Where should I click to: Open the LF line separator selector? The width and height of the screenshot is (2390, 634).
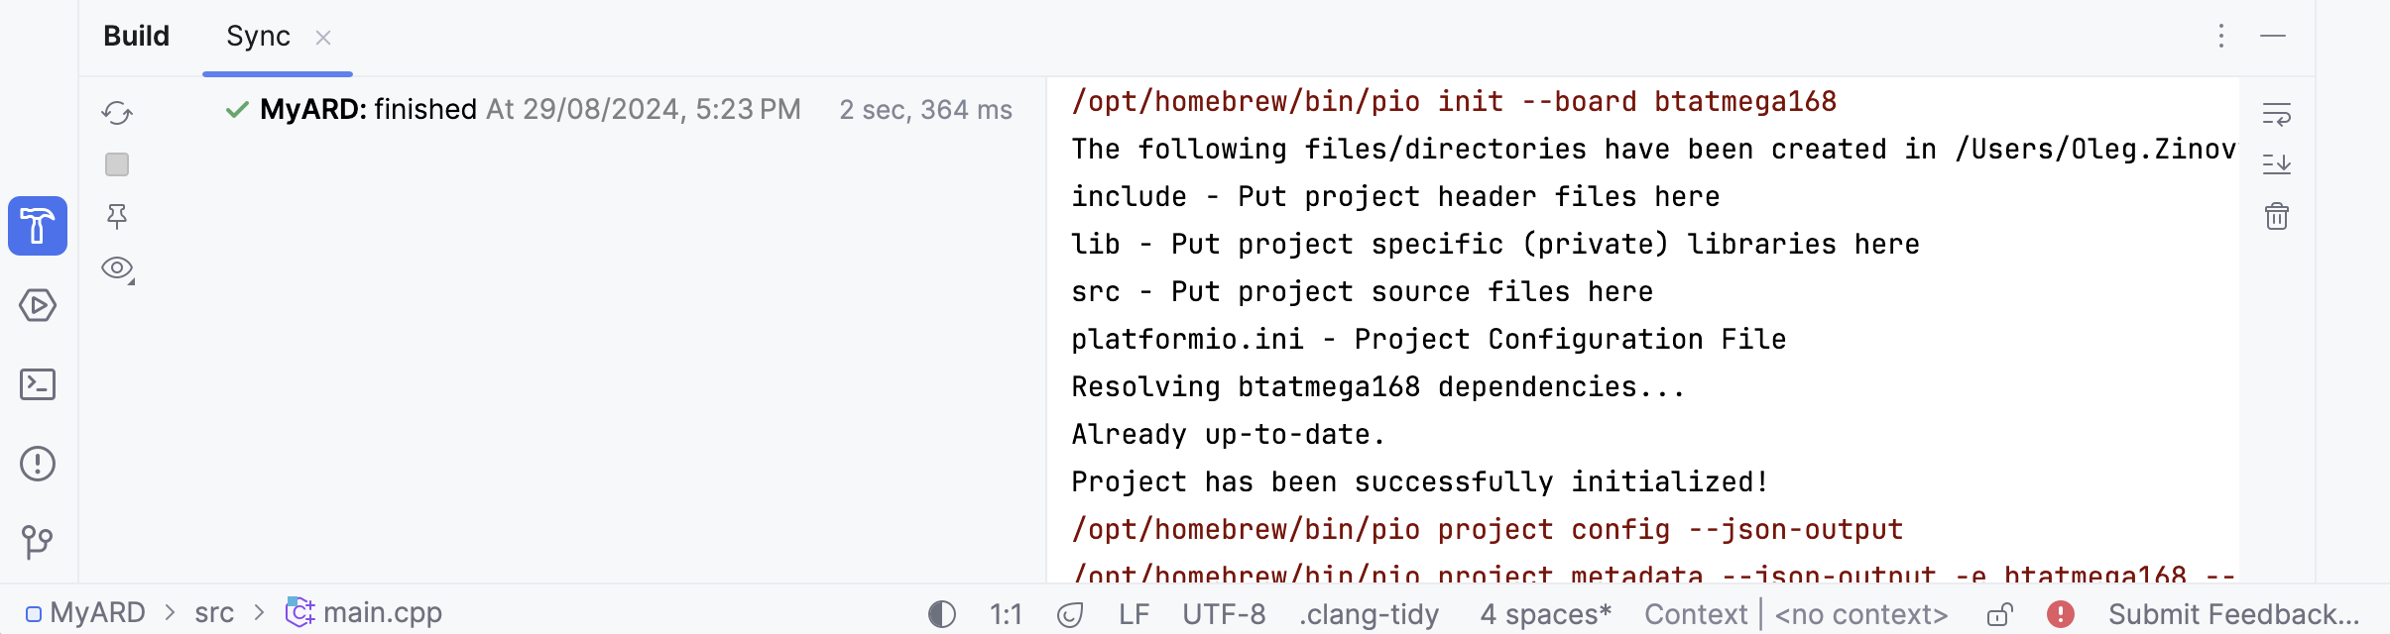coord(1134,614)
